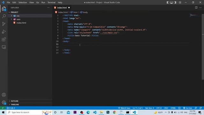
Task: Click the Windows taskbar search box
Action: pos(29,112)
